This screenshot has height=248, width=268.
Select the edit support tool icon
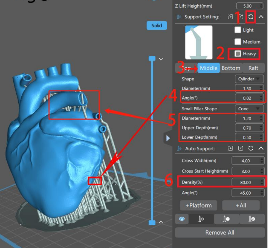click(x=252, y=219)
